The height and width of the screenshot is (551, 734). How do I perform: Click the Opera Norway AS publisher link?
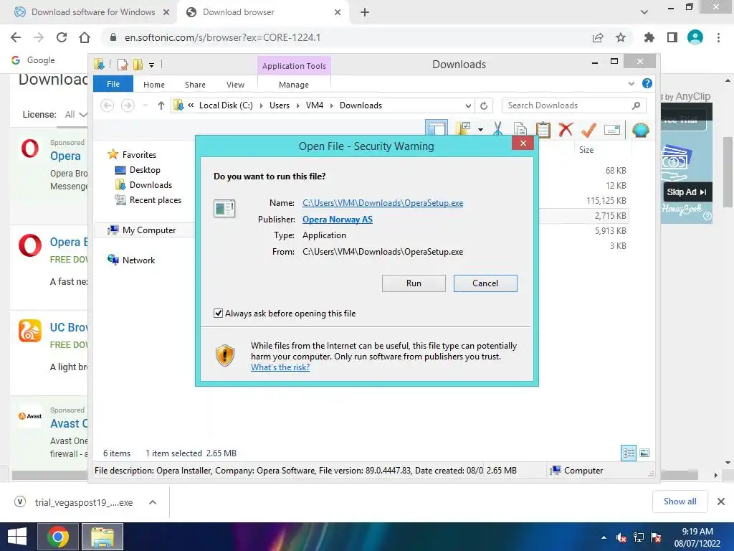[x=338, y=220]
